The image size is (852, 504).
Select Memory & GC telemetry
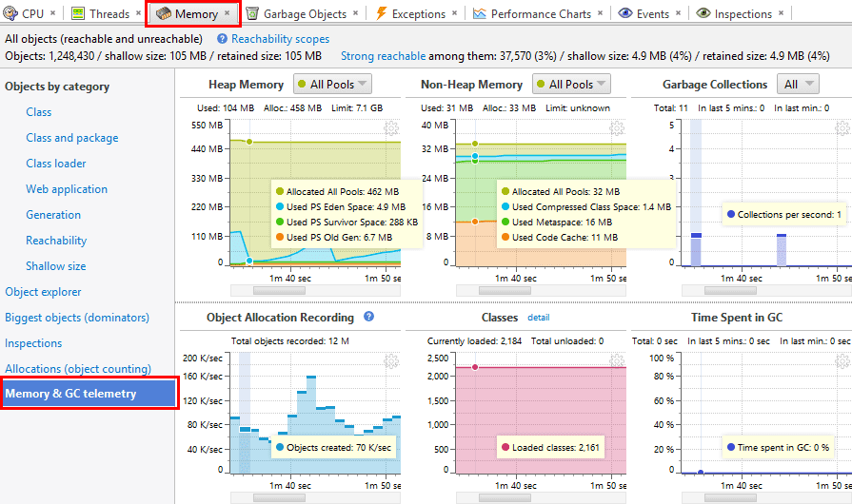point(89,394)
